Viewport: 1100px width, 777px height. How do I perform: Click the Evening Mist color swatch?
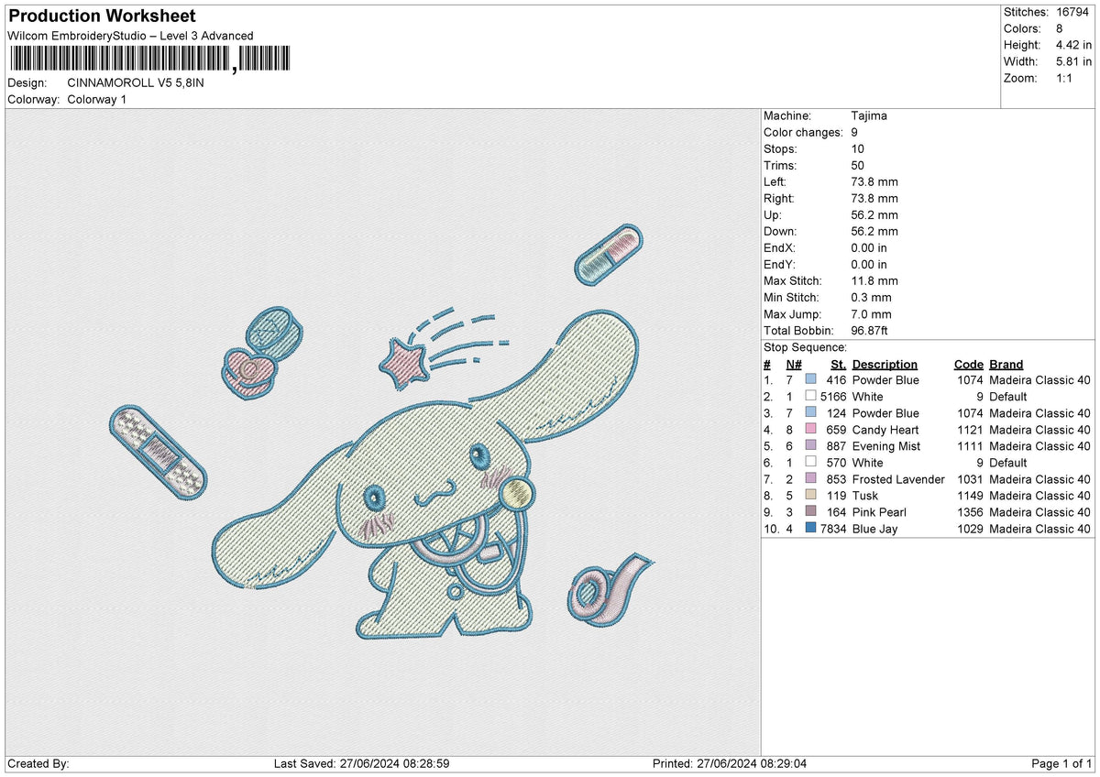point(810,446)
